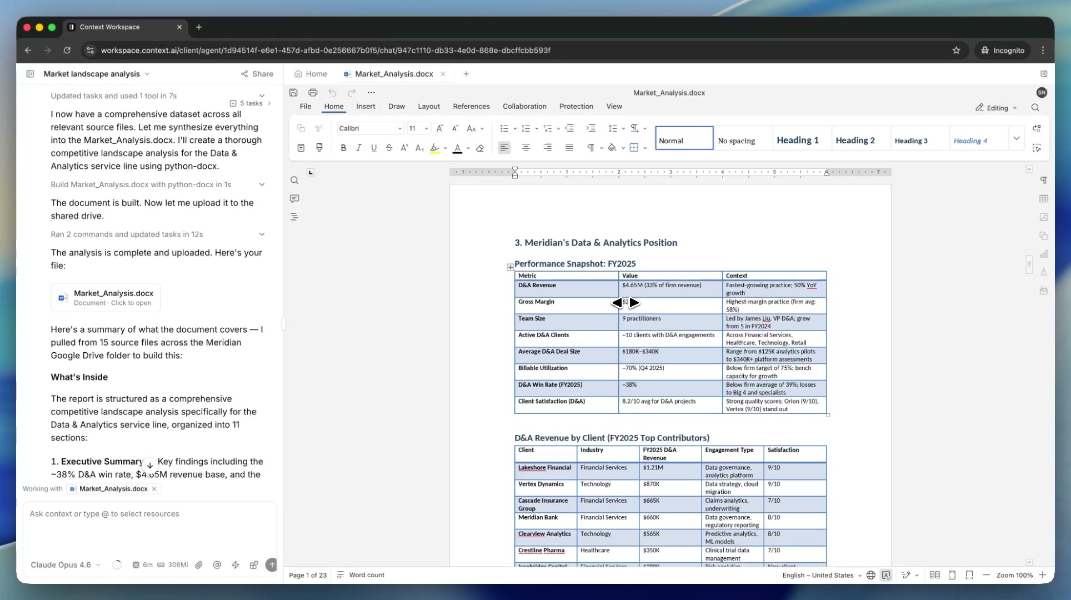Open the find search in left sidebar
This screenshot has width=1071, height=600.
click(294, 180)
